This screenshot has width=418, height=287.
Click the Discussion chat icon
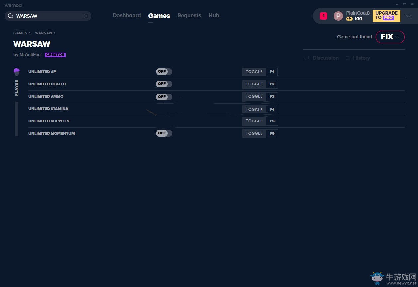coord(306,58)
